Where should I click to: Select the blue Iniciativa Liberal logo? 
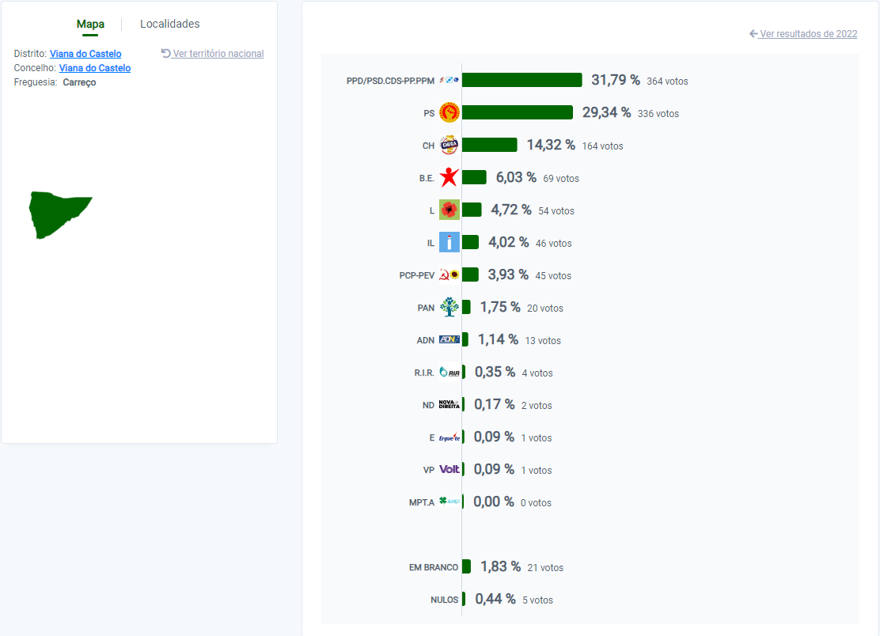pos(449,242)
